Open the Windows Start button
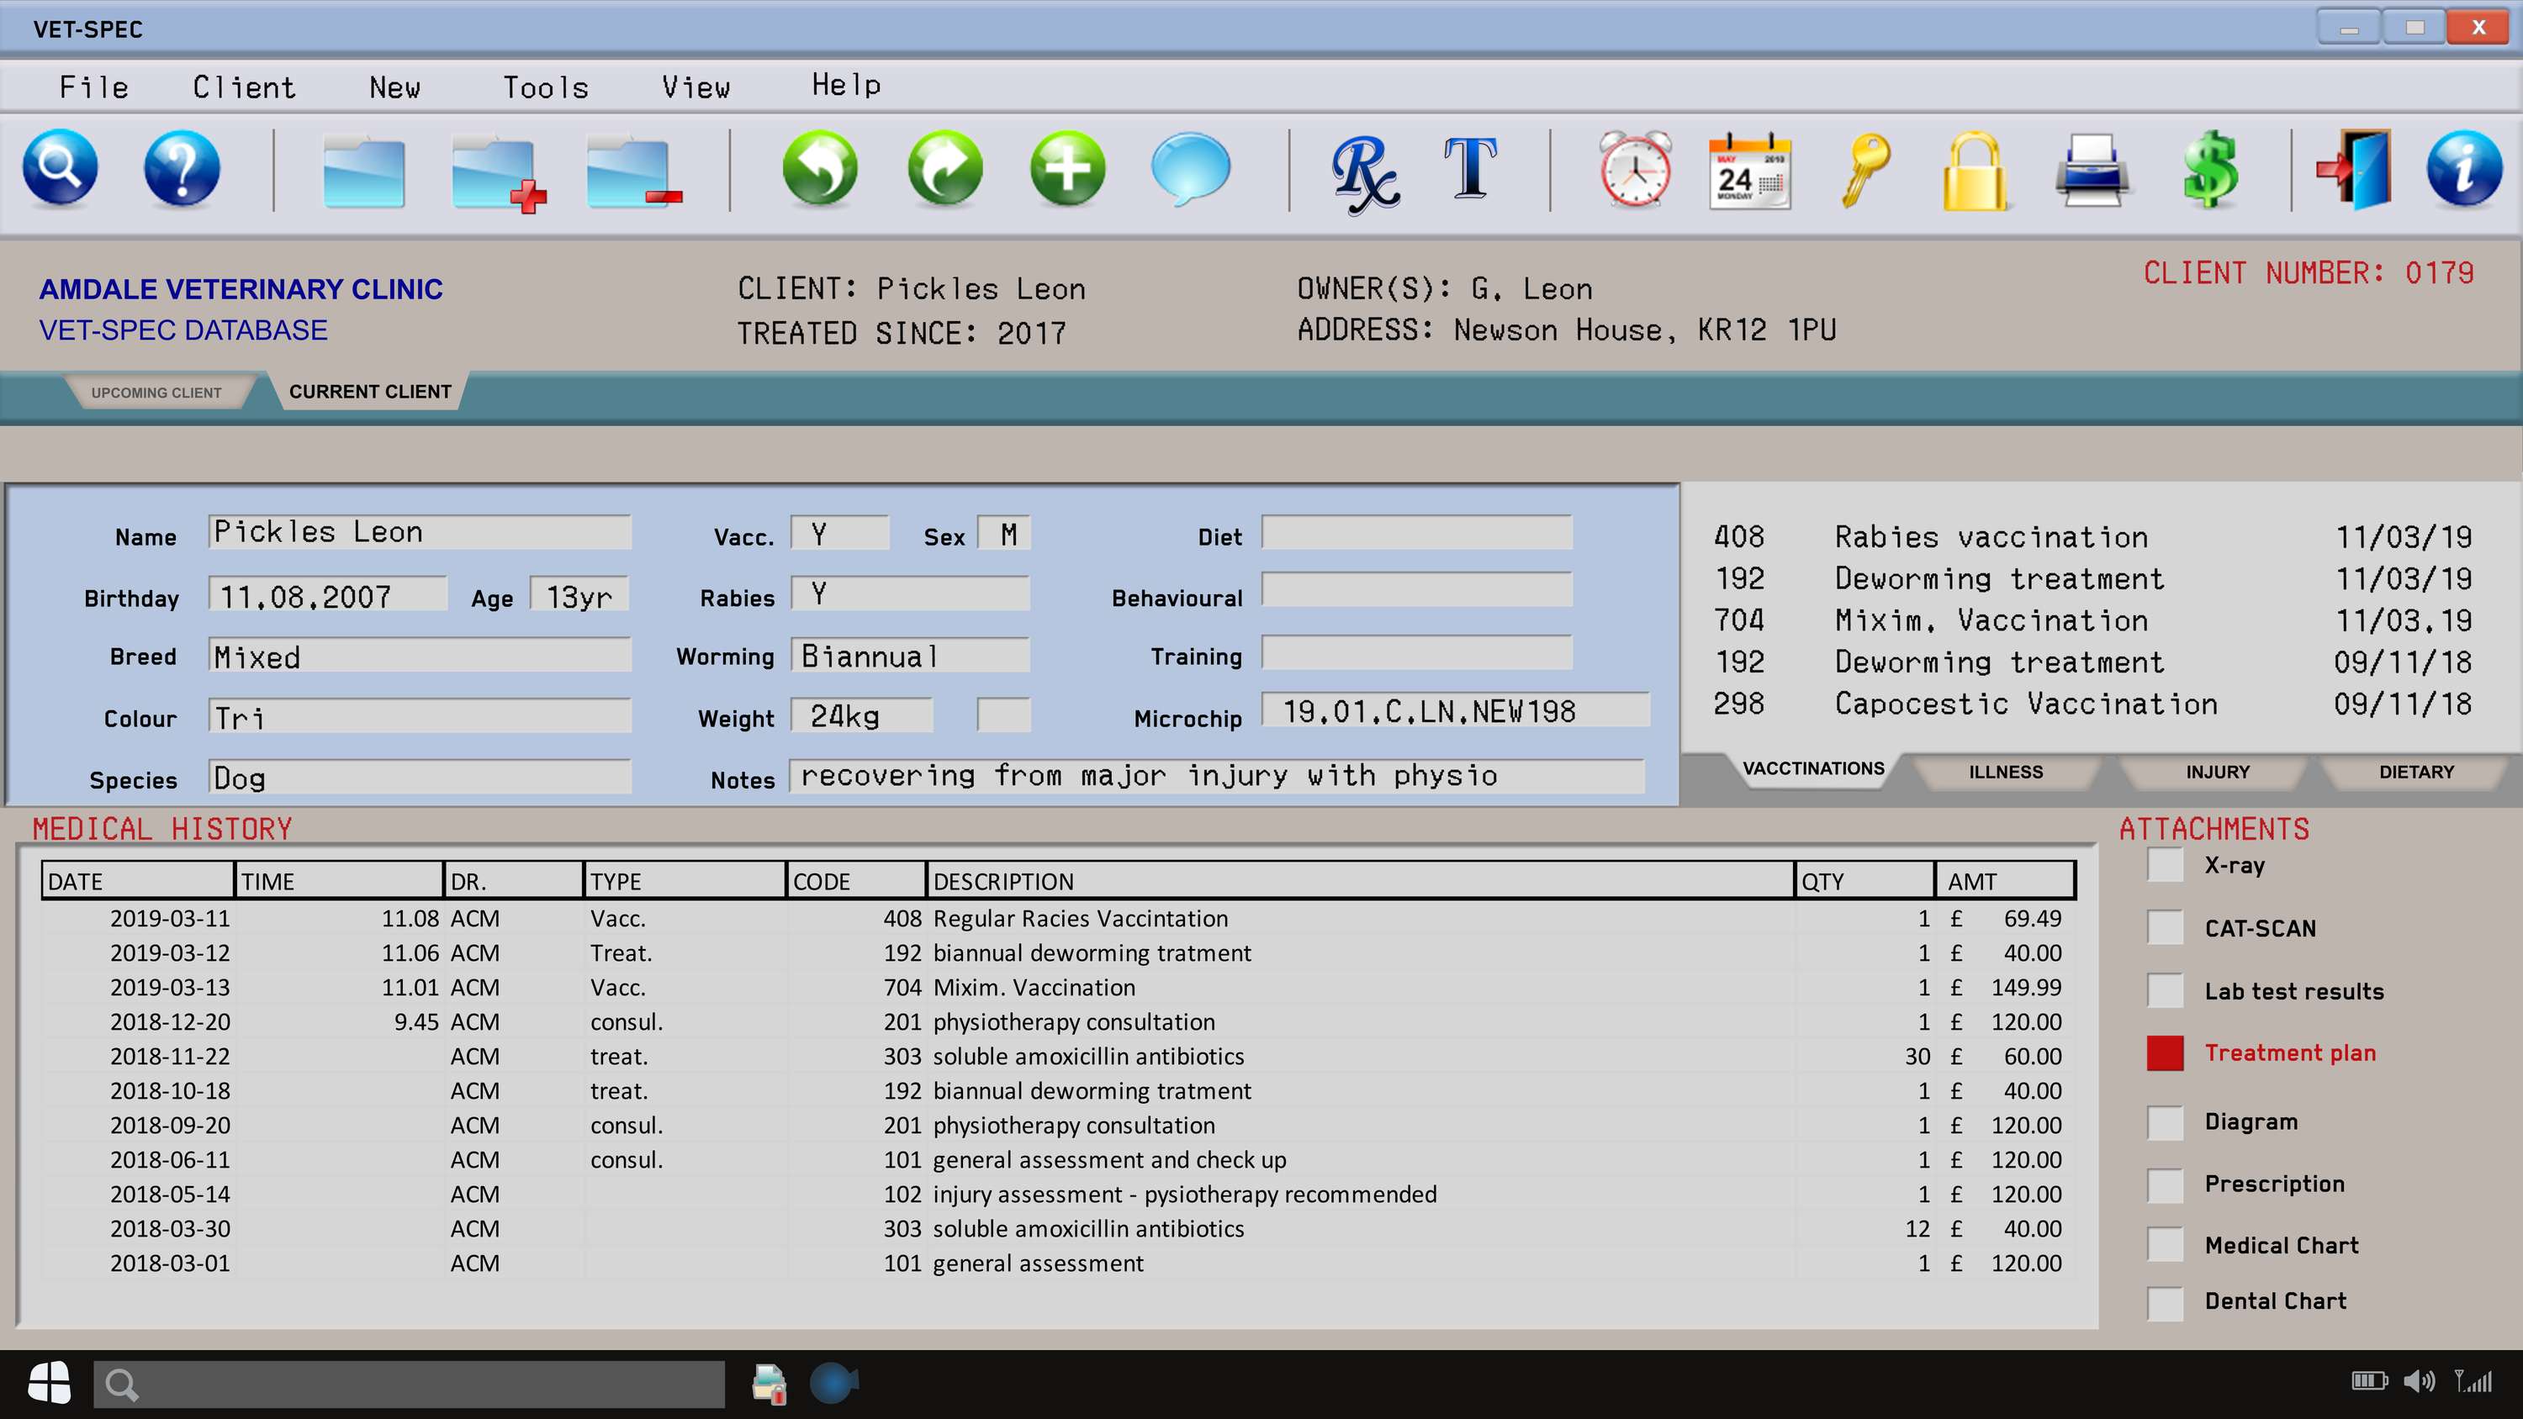2523x1419 pixels. point(49,1383)
